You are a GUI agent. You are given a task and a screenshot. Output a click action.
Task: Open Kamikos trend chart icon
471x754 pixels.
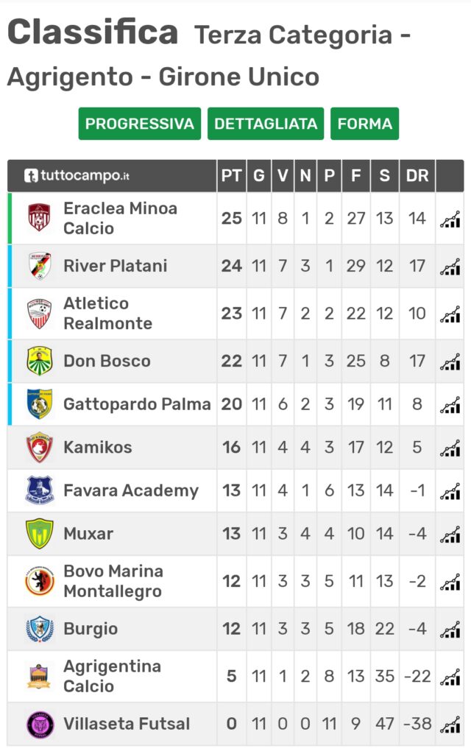tap(450, 448)
